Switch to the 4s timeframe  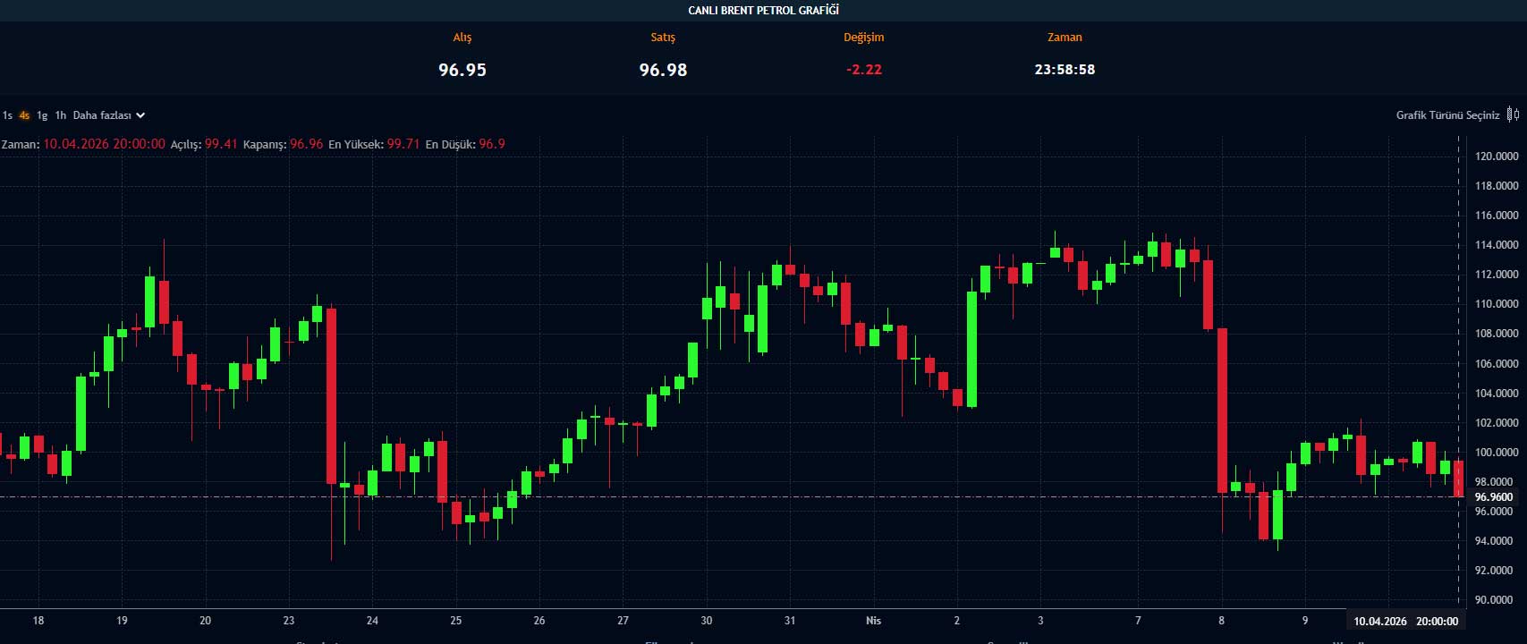point(24,115)
